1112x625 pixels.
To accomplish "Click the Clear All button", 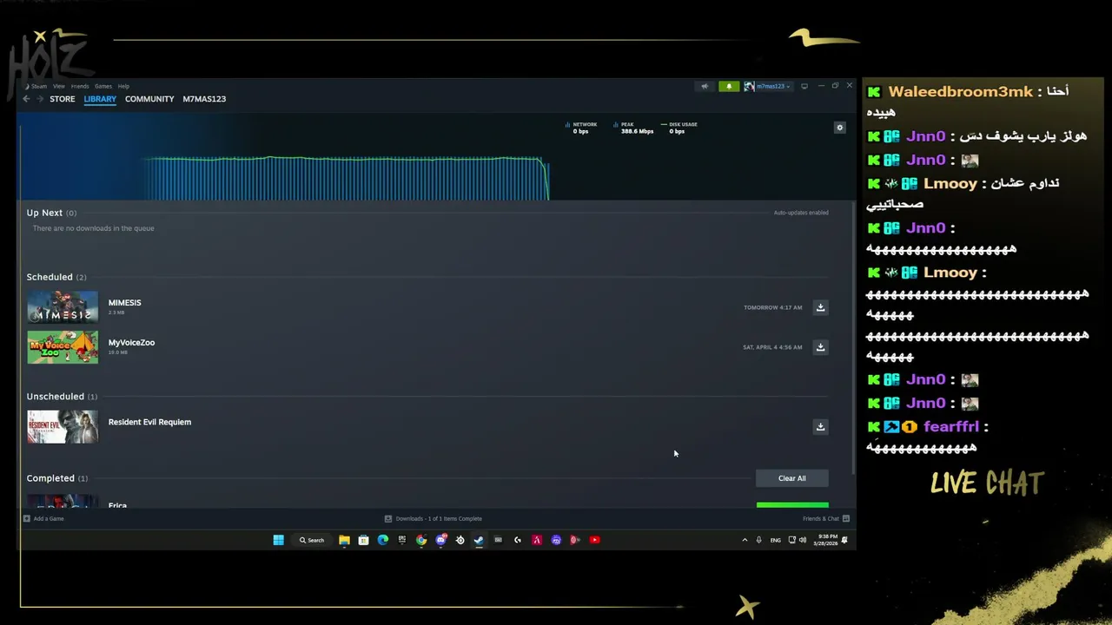I will 791,478.
